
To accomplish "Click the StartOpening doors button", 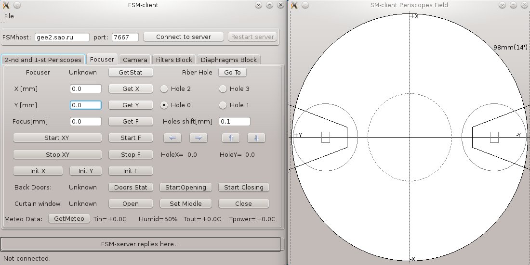I will [185, 188].
